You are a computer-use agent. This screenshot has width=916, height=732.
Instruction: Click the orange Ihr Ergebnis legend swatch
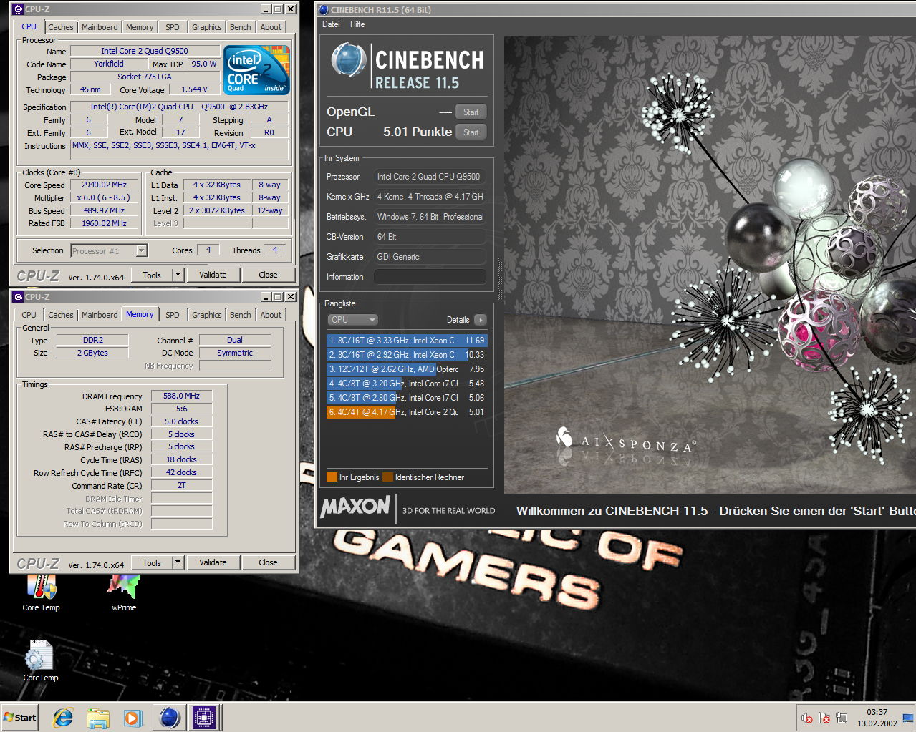[x=332, y=477]
